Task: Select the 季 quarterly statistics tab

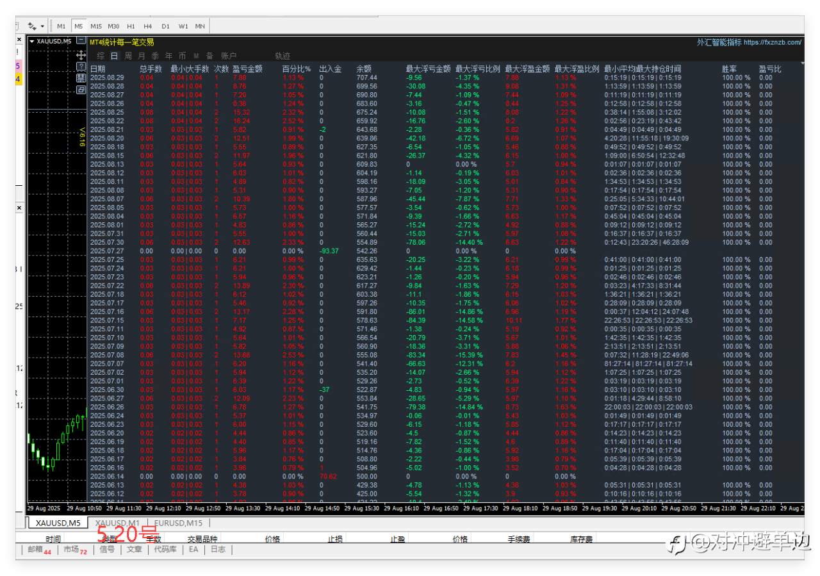Action: pyautogui.click(x=155, y=56)
